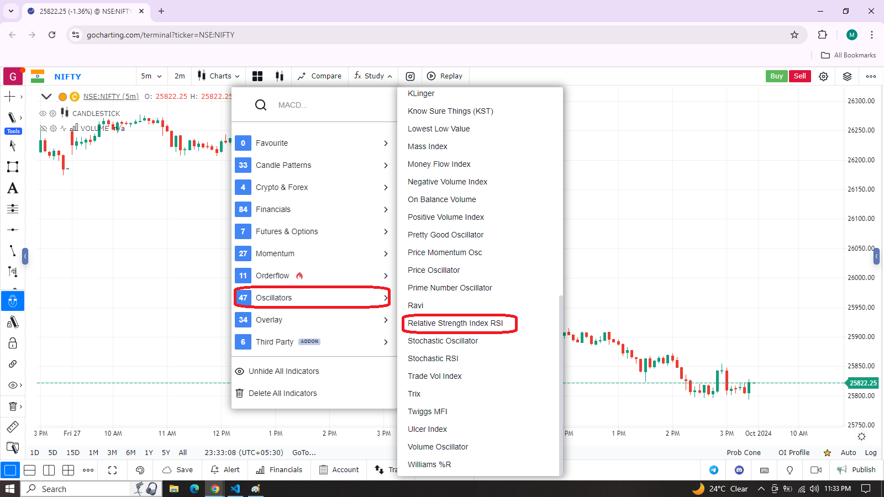Open the chart layout grid icon
Screen dimensions: 884x497
pos(257,76)
